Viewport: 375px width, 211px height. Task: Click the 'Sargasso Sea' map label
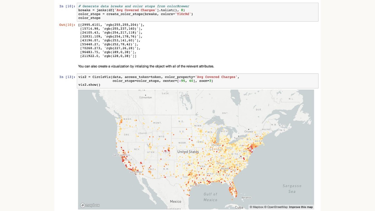click(x=292, y=188)
